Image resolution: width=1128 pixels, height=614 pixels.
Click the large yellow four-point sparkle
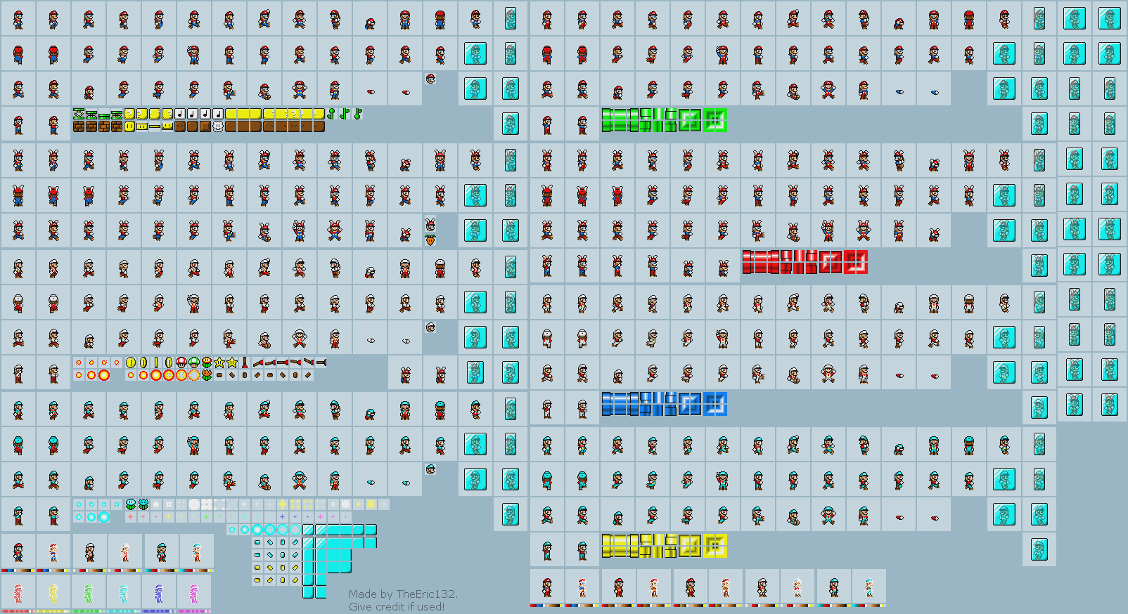[x=282, y=504]
